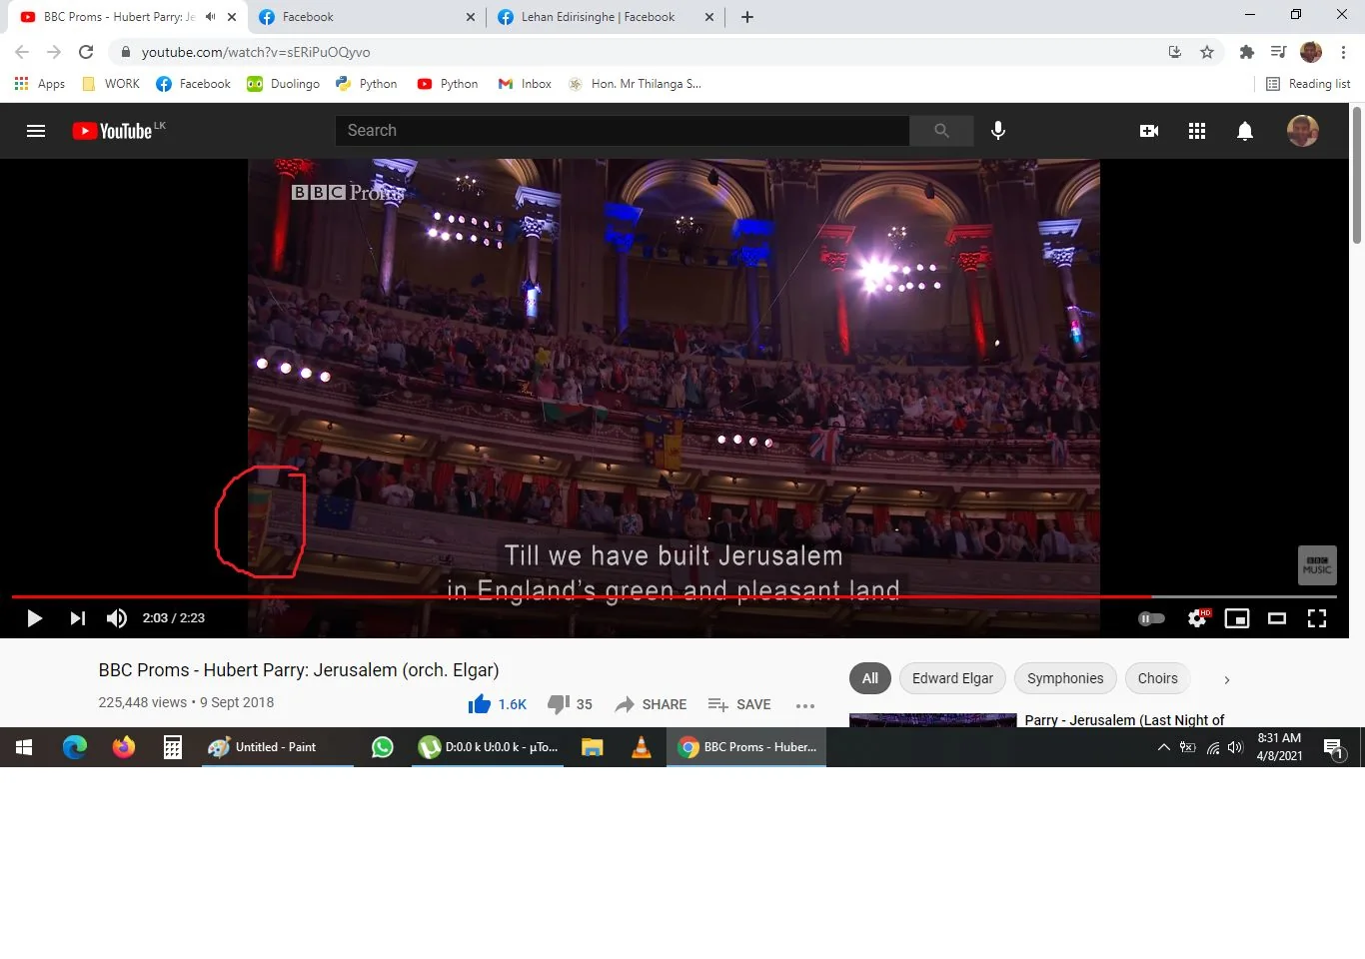
Task: Mute the BBC Proms tab audio
Action: (210, 17)
